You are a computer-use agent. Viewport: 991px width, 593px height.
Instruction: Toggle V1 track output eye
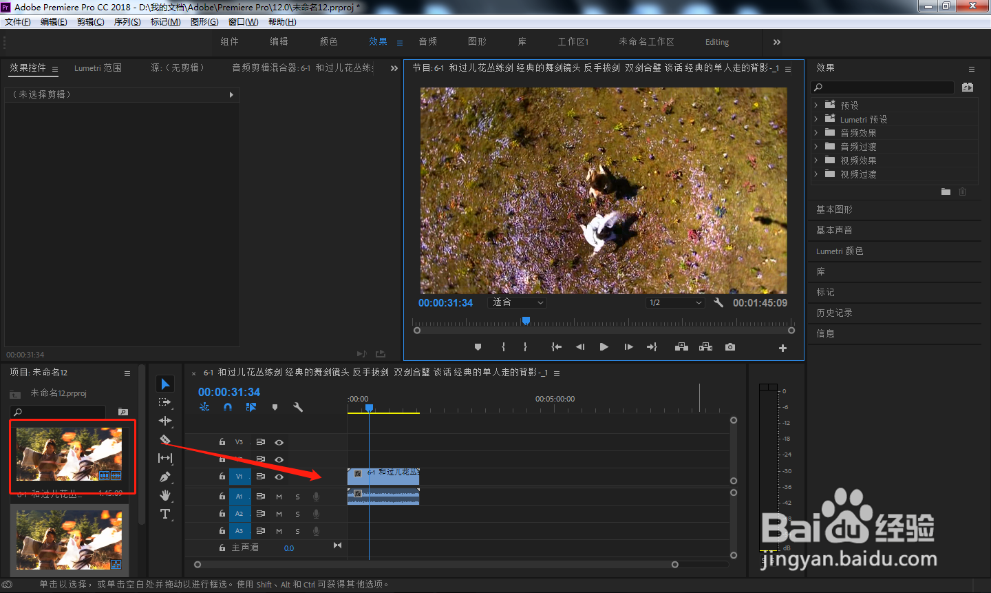click(279, 477)
